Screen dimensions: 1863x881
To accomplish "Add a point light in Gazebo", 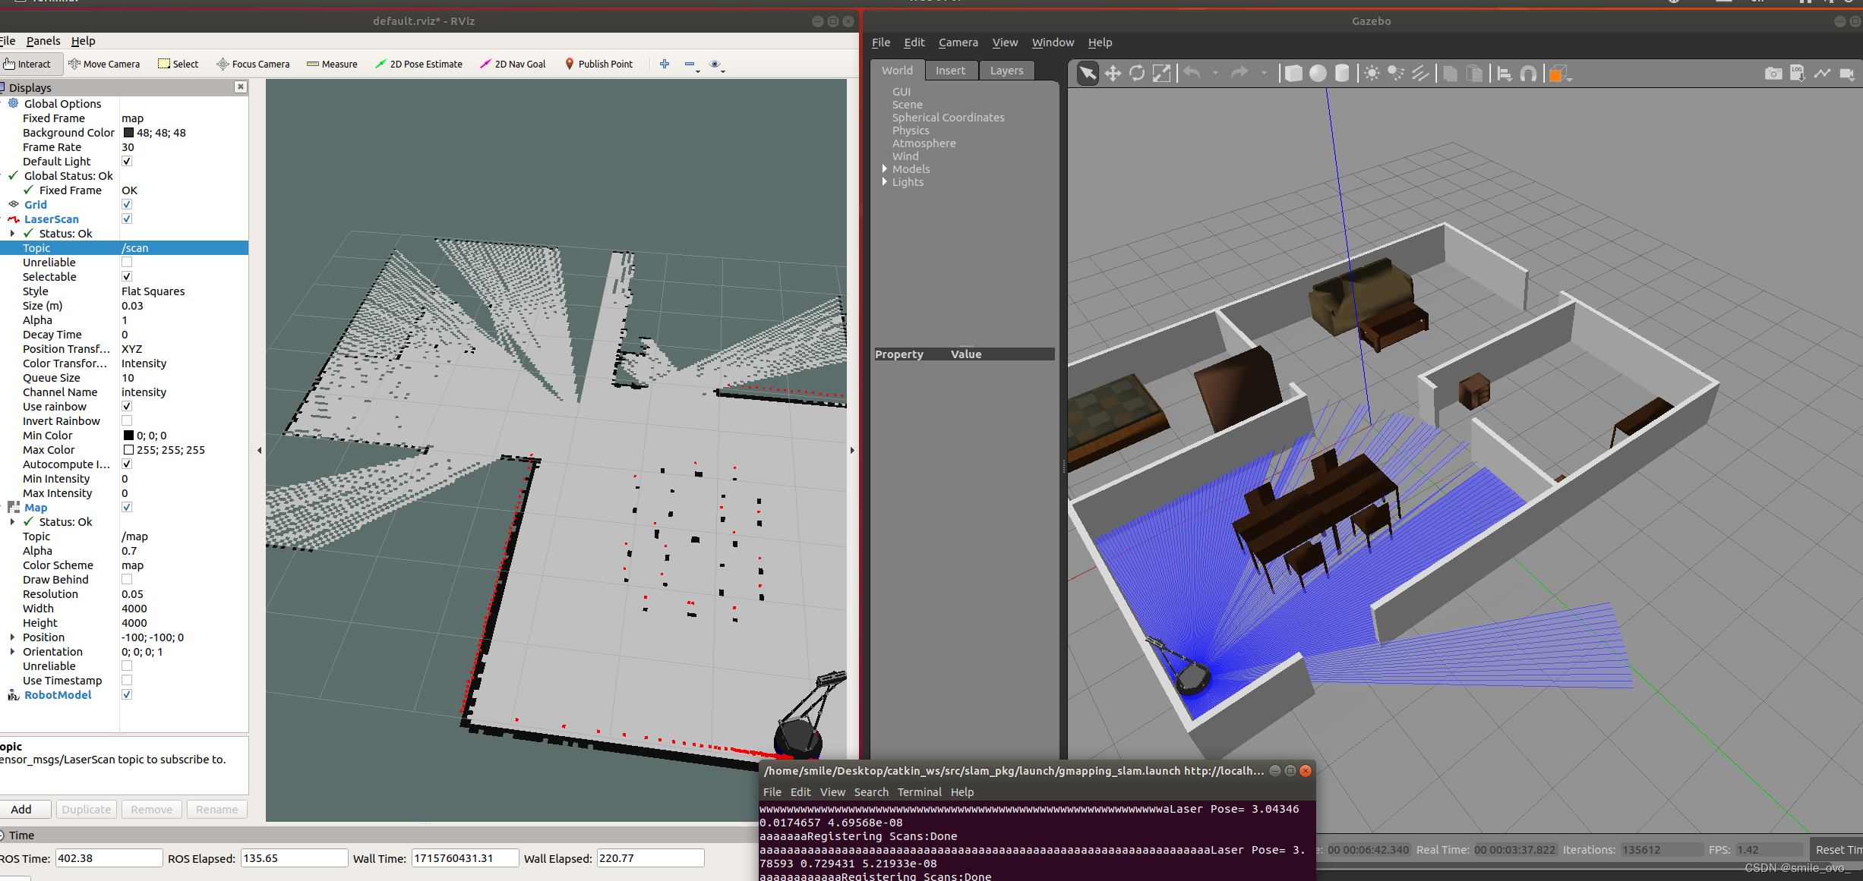I will (x=1372, y=74).
